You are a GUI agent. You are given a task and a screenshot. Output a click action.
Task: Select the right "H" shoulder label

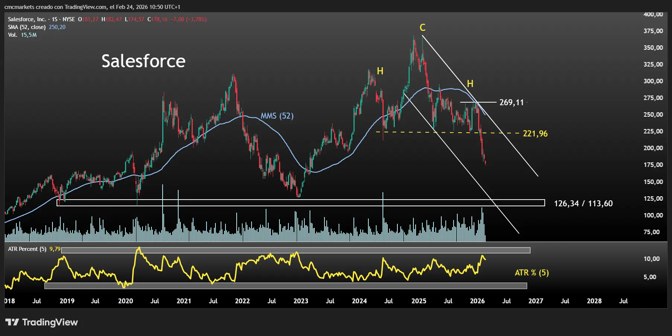470,84
